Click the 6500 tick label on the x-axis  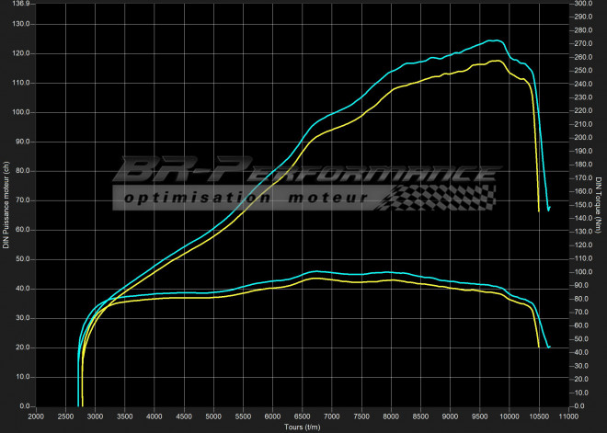[303, 416]
